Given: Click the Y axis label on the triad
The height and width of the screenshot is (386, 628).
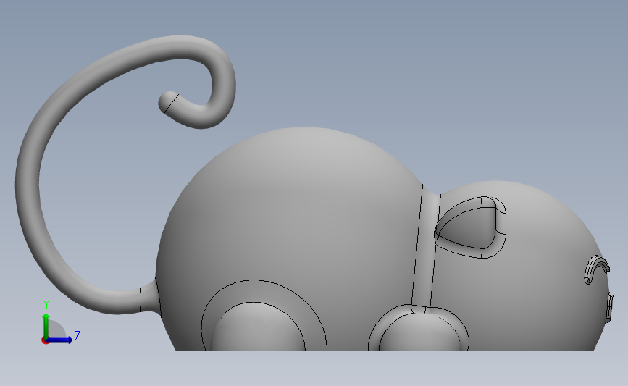Looking at the screenshot, I should (46, 305).
